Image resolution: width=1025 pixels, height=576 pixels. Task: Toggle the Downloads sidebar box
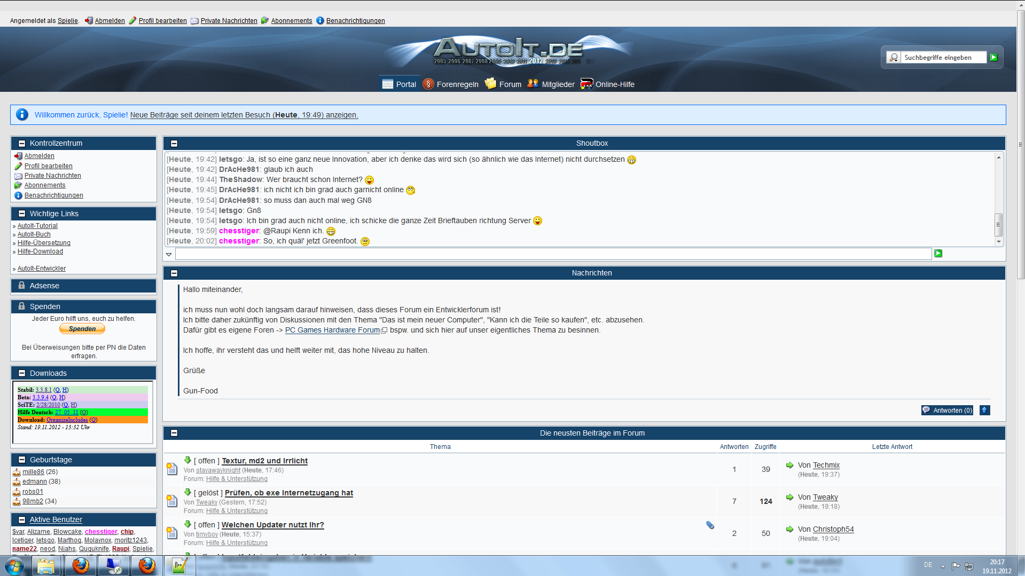click(22, 374)
